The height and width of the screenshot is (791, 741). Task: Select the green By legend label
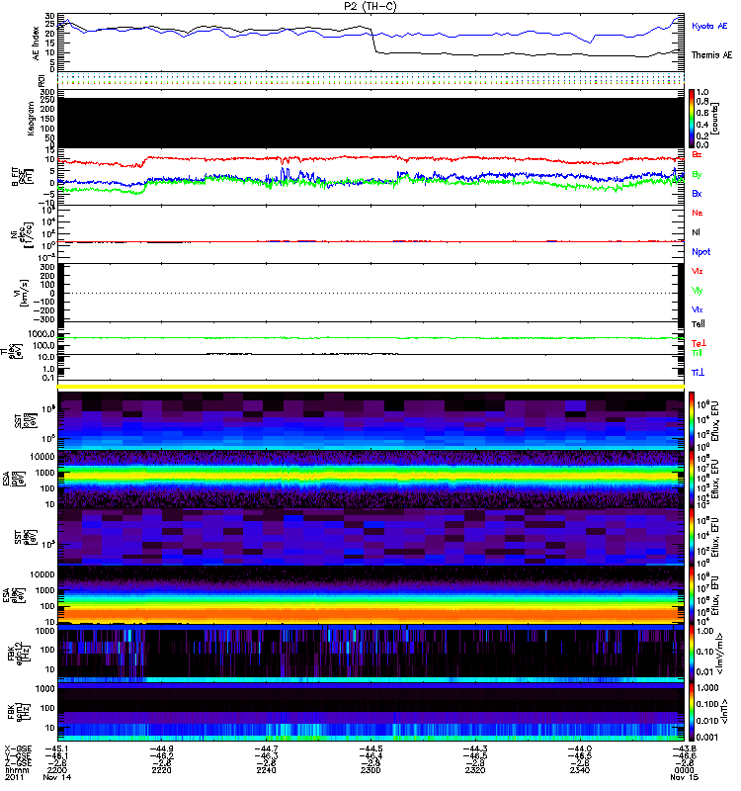(x=697, y=175)
